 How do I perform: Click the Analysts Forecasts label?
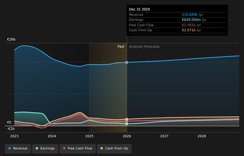coord(144,47)
